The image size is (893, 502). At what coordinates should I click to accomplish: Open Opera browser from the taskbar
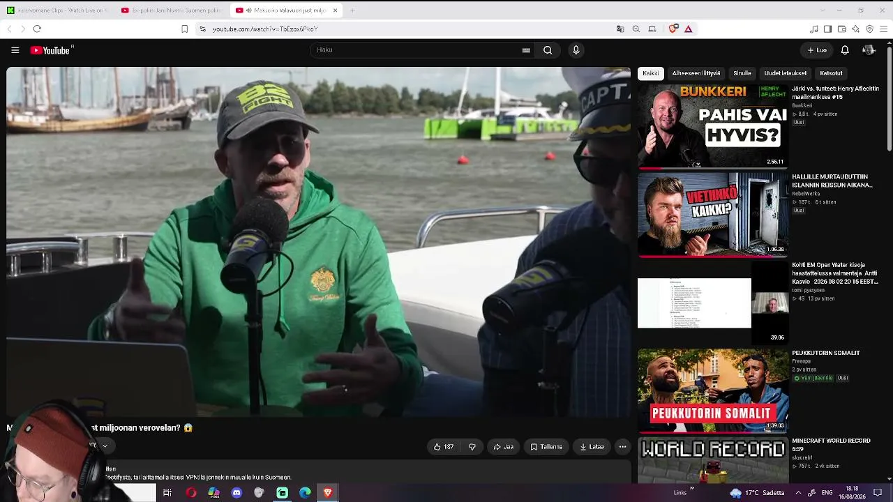pos(191,493)
